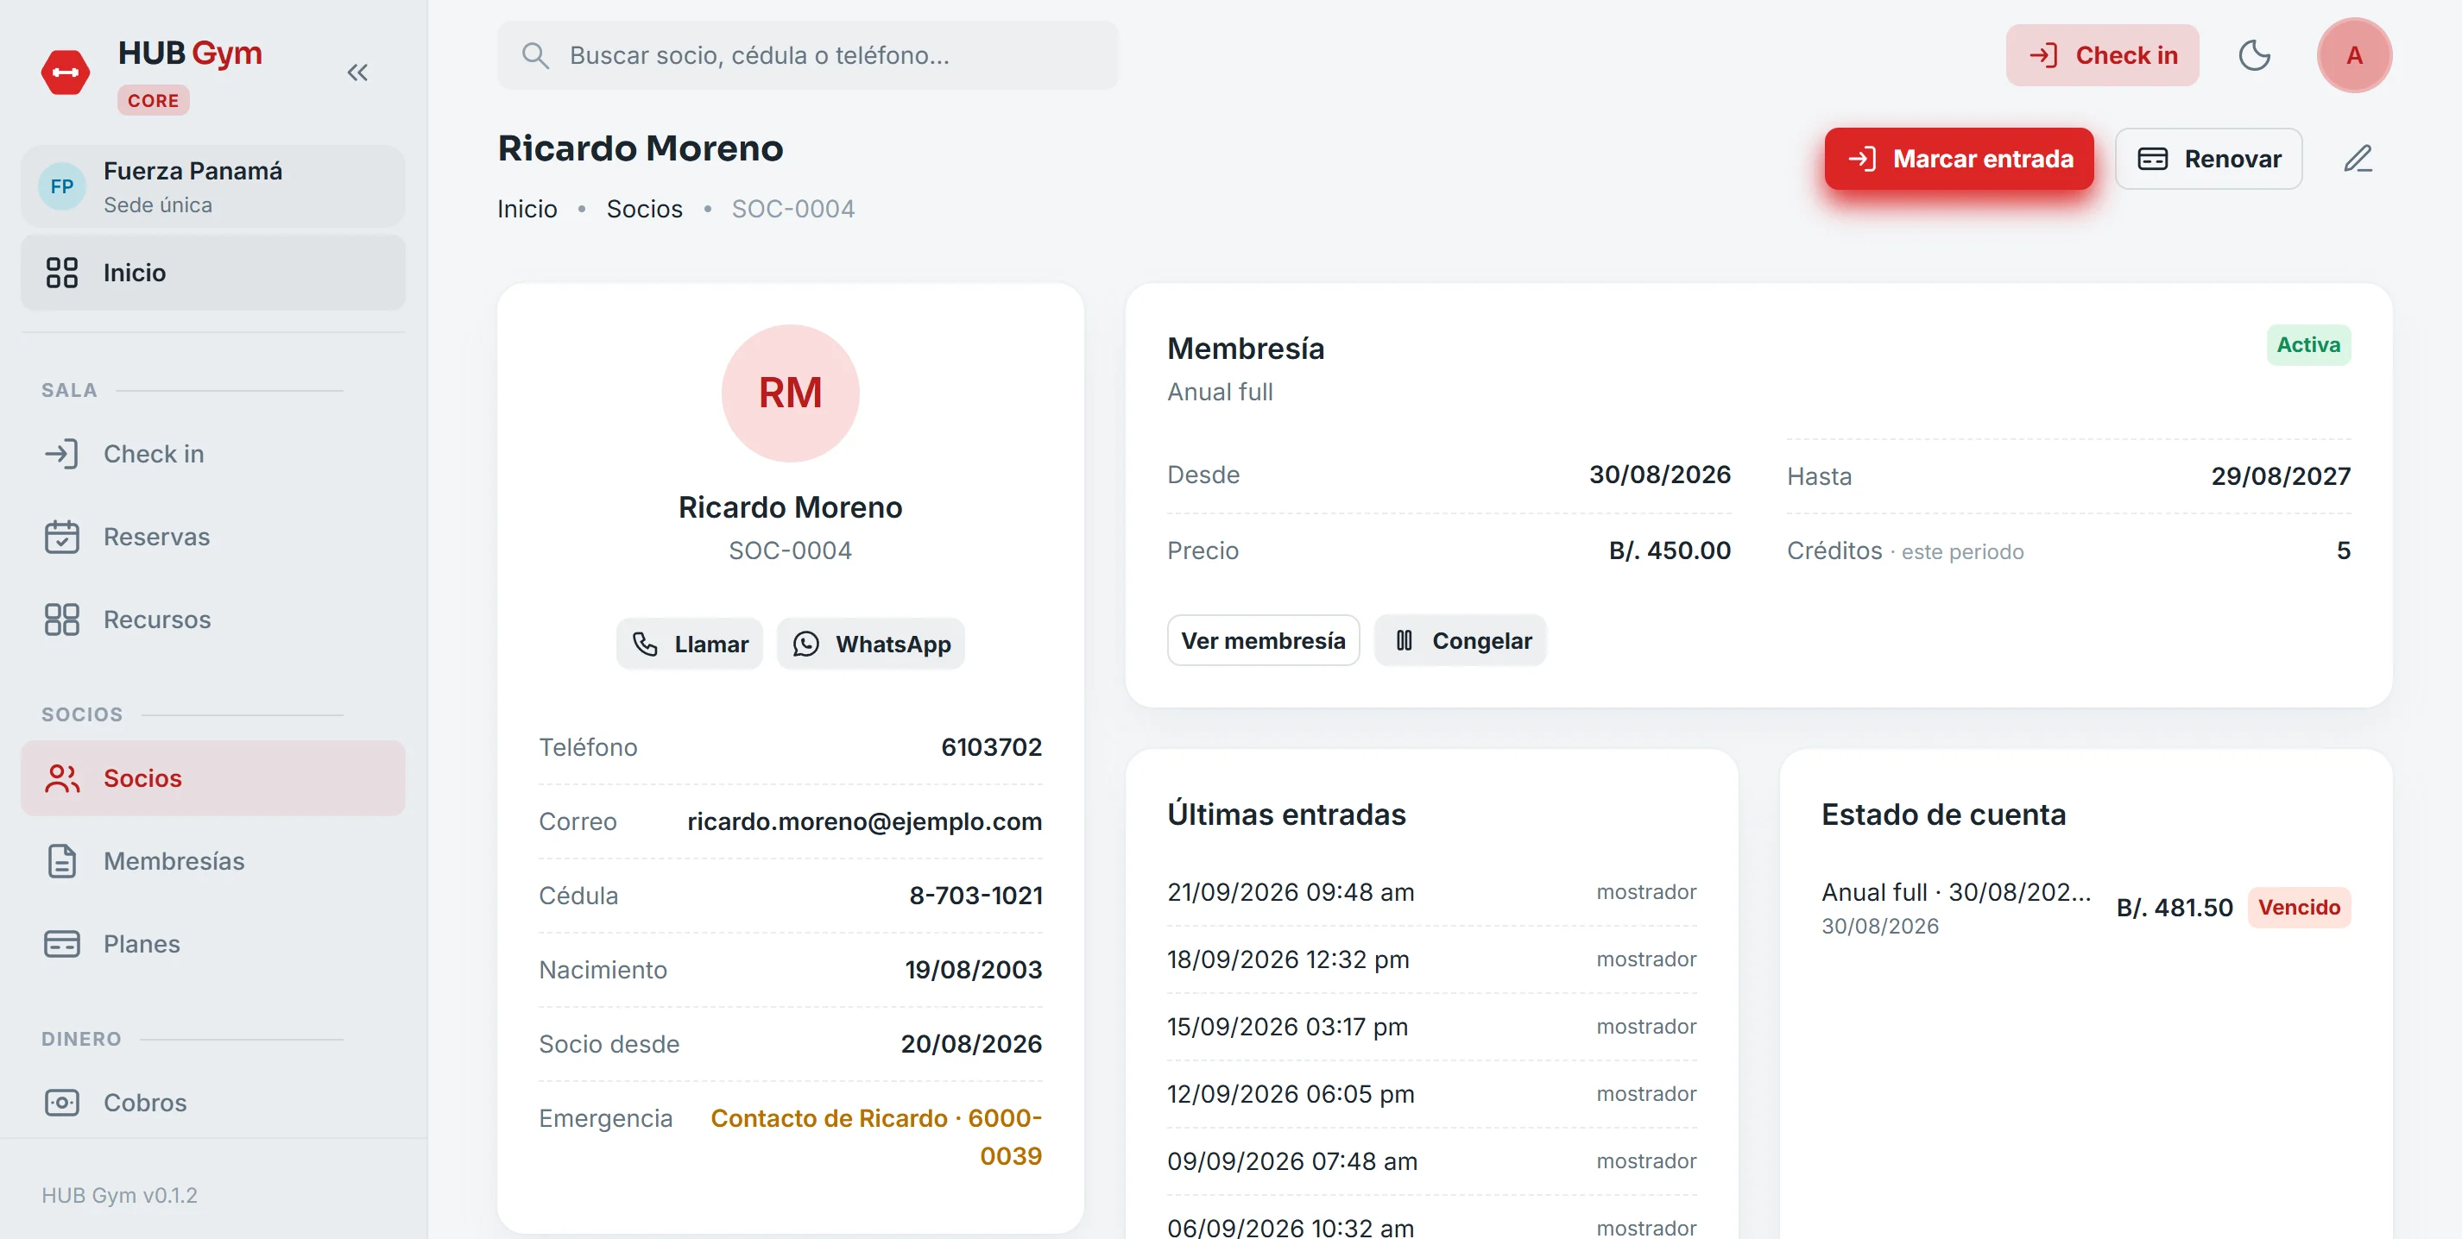This screenshot has height=1239, width=2462.
Task: Click Ver membresía button
Action: coord(1264,640)
